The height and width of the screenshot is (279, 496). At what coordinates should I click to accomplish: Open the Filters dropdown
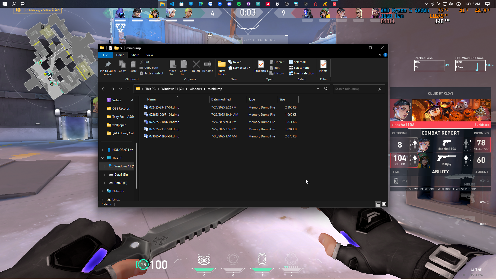point(323,68)
